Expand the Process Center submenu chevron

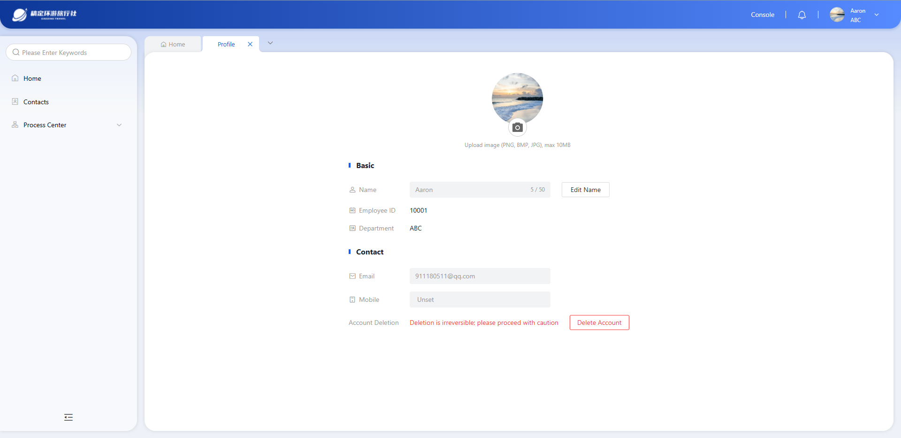(119, 125)
